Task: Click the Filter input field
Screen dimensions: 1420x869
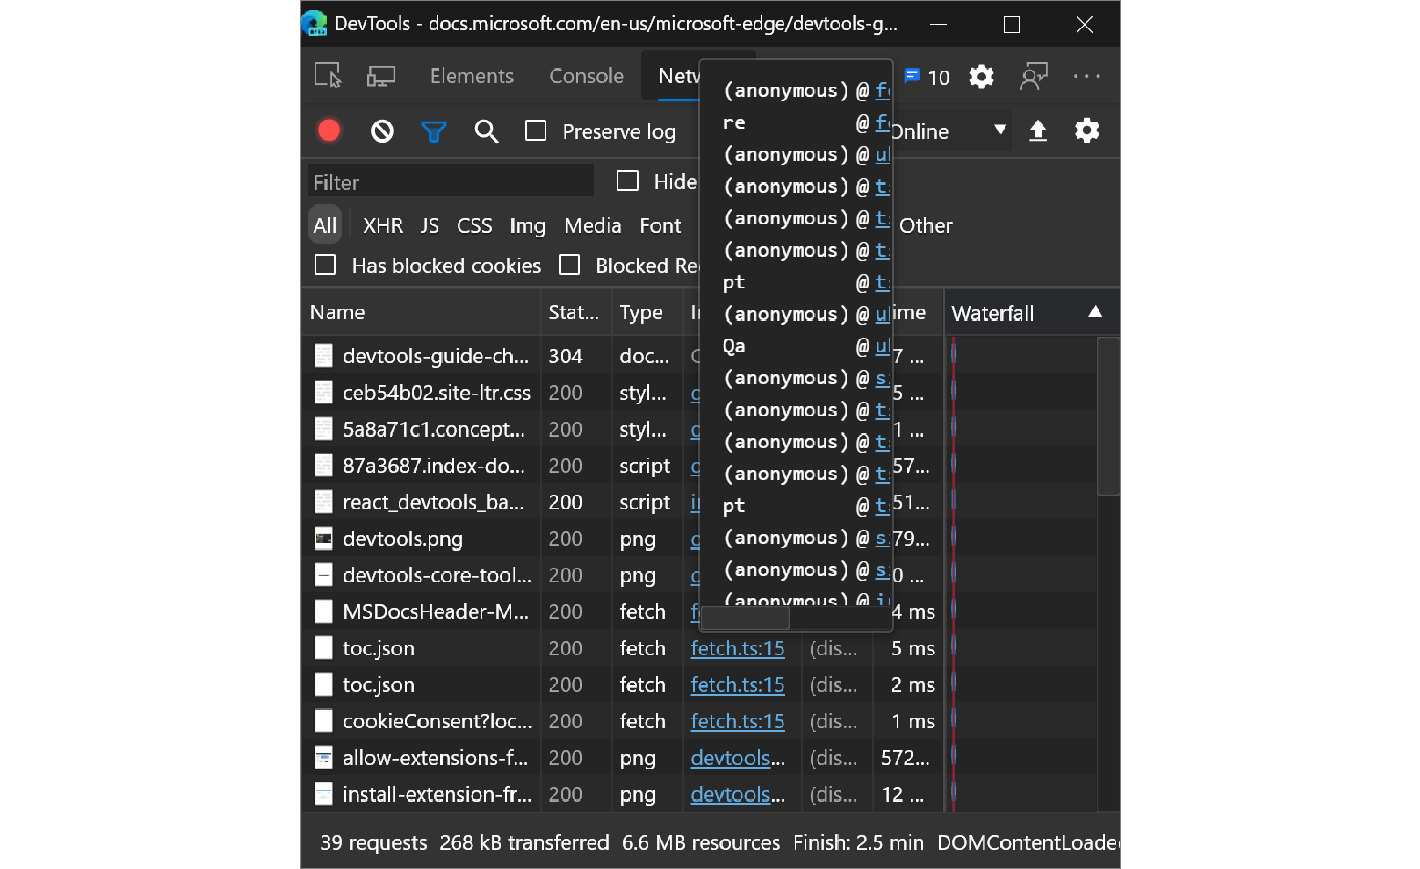Action: pyautogui.click(x=453, y=182)
